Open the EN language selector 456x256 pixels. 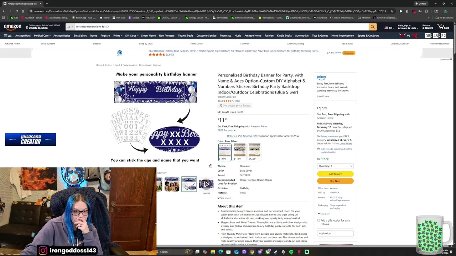(389, 27)
